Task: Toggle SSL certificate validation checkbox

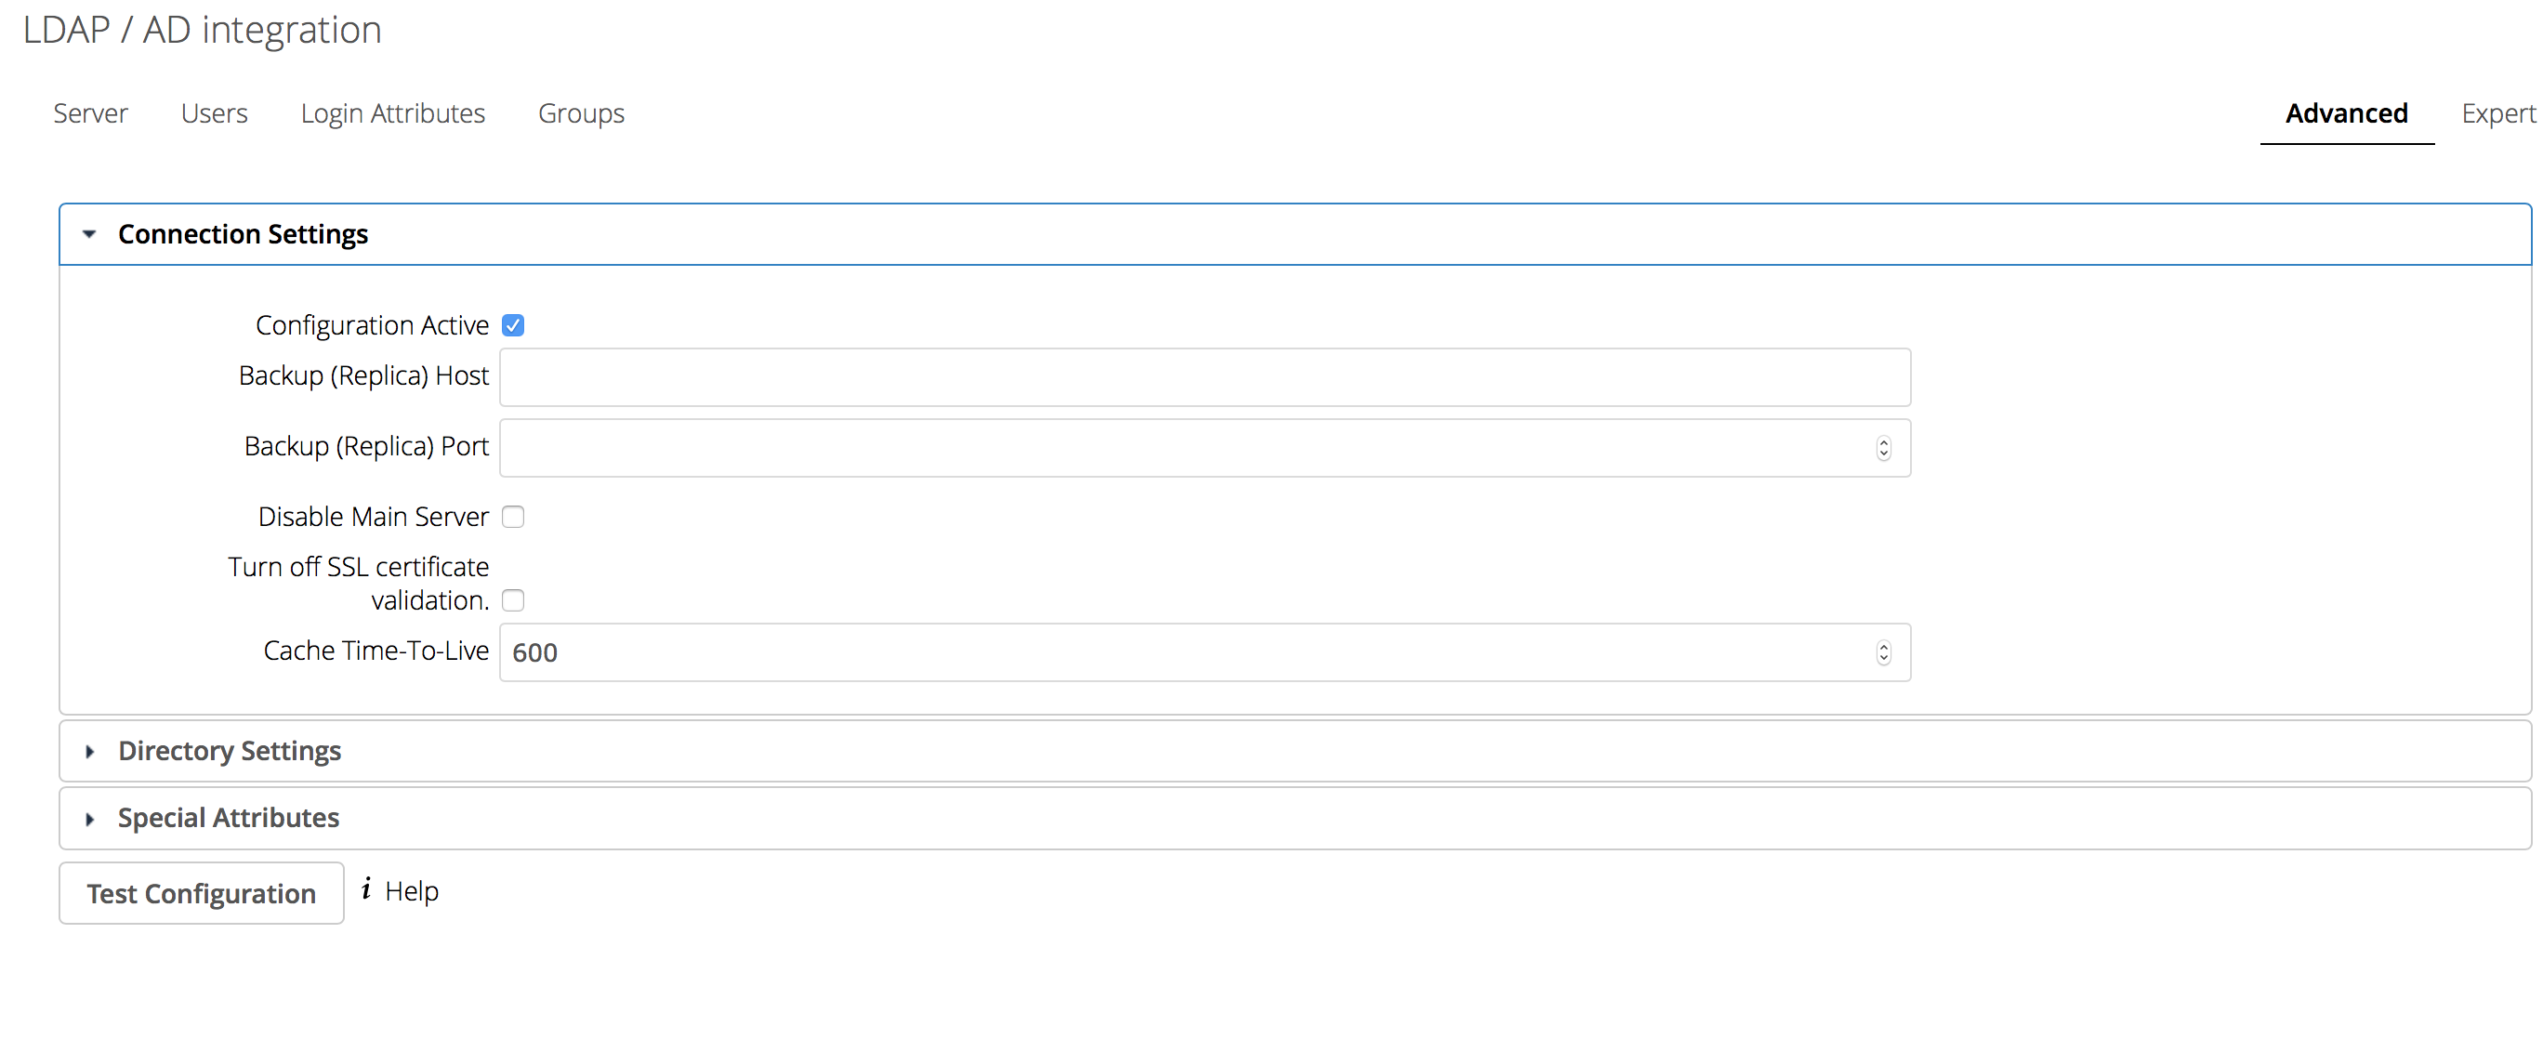Action: [x=513, y=600]
